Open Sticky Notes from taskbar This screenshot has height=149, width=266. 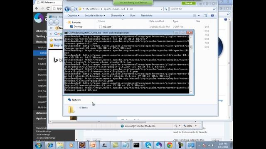pyautogui.click(x=116, y=145)
